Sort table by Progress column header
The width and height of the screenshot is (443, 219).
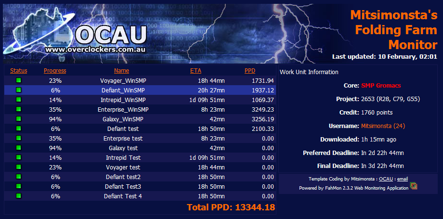coord(55,71)
